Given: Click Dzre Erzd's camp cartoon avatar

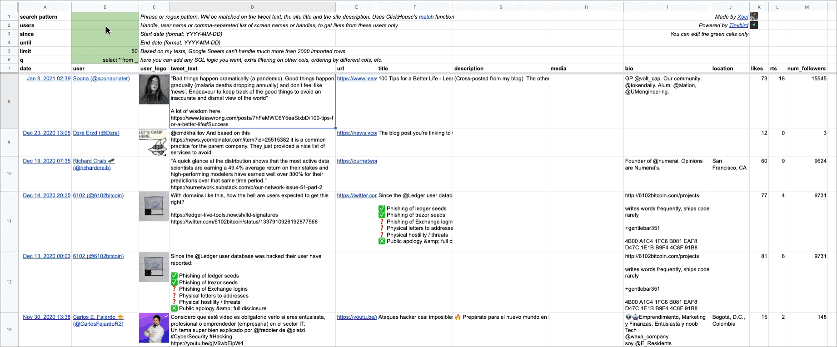Looking at the screenshot, I should tap(154, 143).
